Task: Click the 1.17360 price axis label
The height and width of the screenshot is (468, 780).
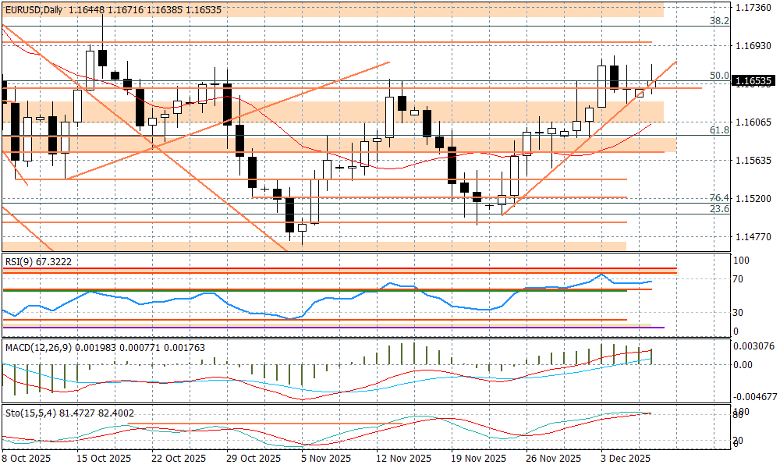Action: coord(753,8)
